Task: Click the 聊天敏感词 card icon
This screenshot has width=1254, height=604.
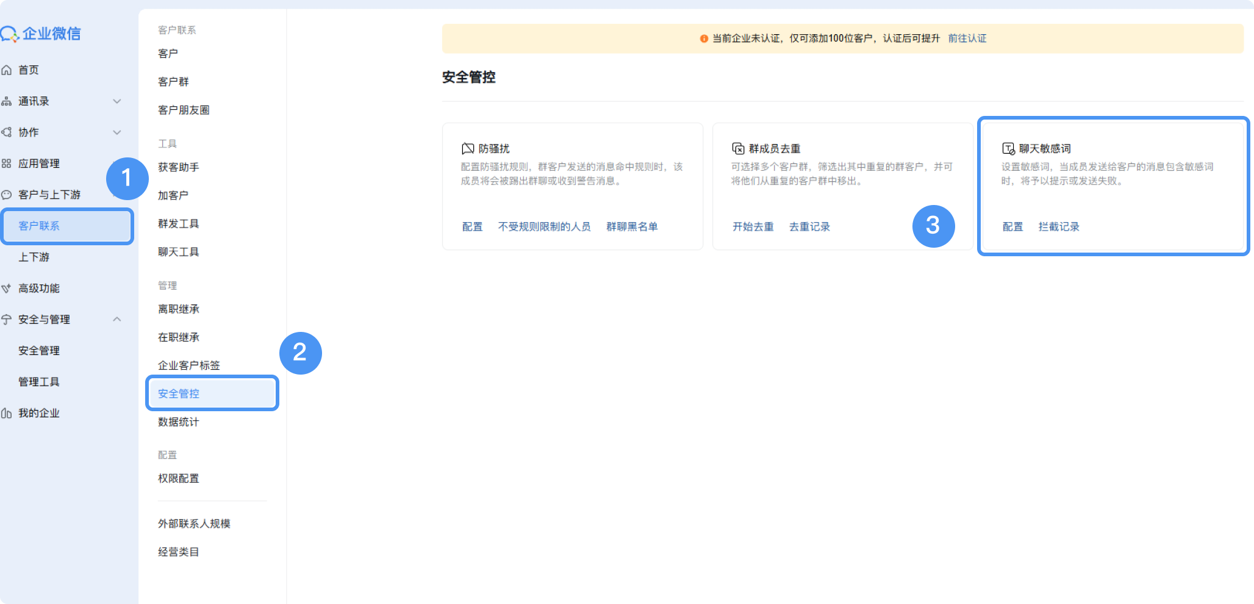Action: coord(1008,148)
